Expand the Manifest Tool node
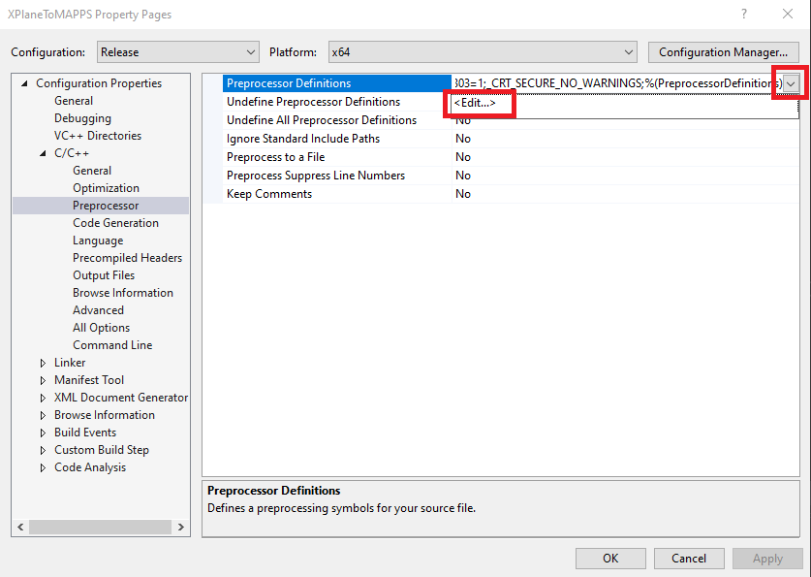Viewport: 811px width, 577px height. 43,380
